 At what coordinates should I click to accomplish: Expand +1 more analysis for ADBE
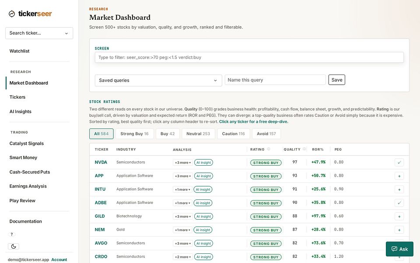182,203
